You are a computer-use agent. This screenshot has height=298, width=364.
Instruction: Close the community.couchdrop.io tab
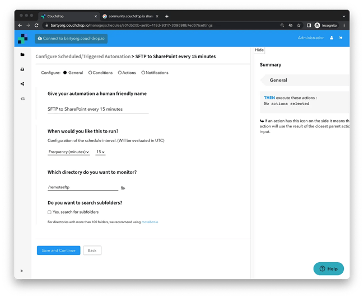tap(157, 16)
